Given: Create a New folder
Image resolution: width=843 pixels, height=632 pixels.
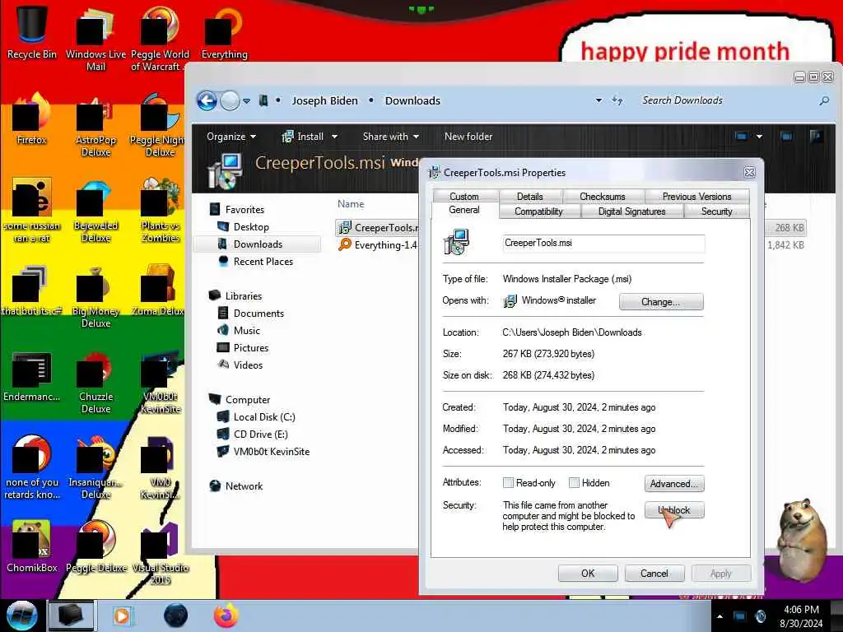Looking at the screenshot, I should [468, 137].
